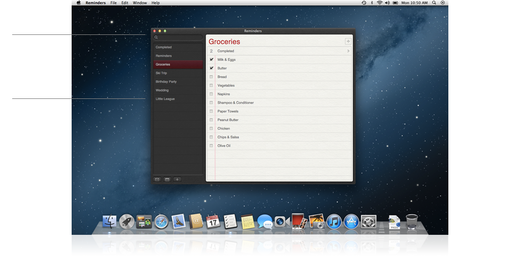The width and height of the screenshot is (520, 256).
Task: Click the hide sidebar button at bottom left
Action: point(157,179)
